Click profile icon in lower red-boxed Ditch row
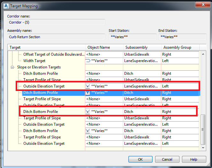 pos(88,112)
